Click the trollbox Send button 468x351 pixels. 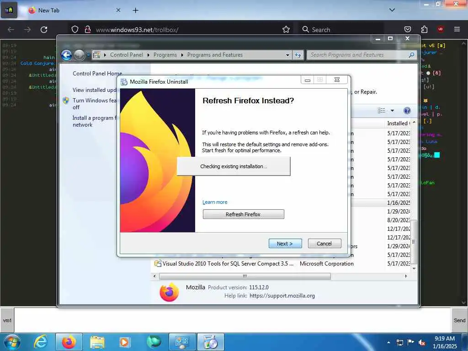[459, 320]
